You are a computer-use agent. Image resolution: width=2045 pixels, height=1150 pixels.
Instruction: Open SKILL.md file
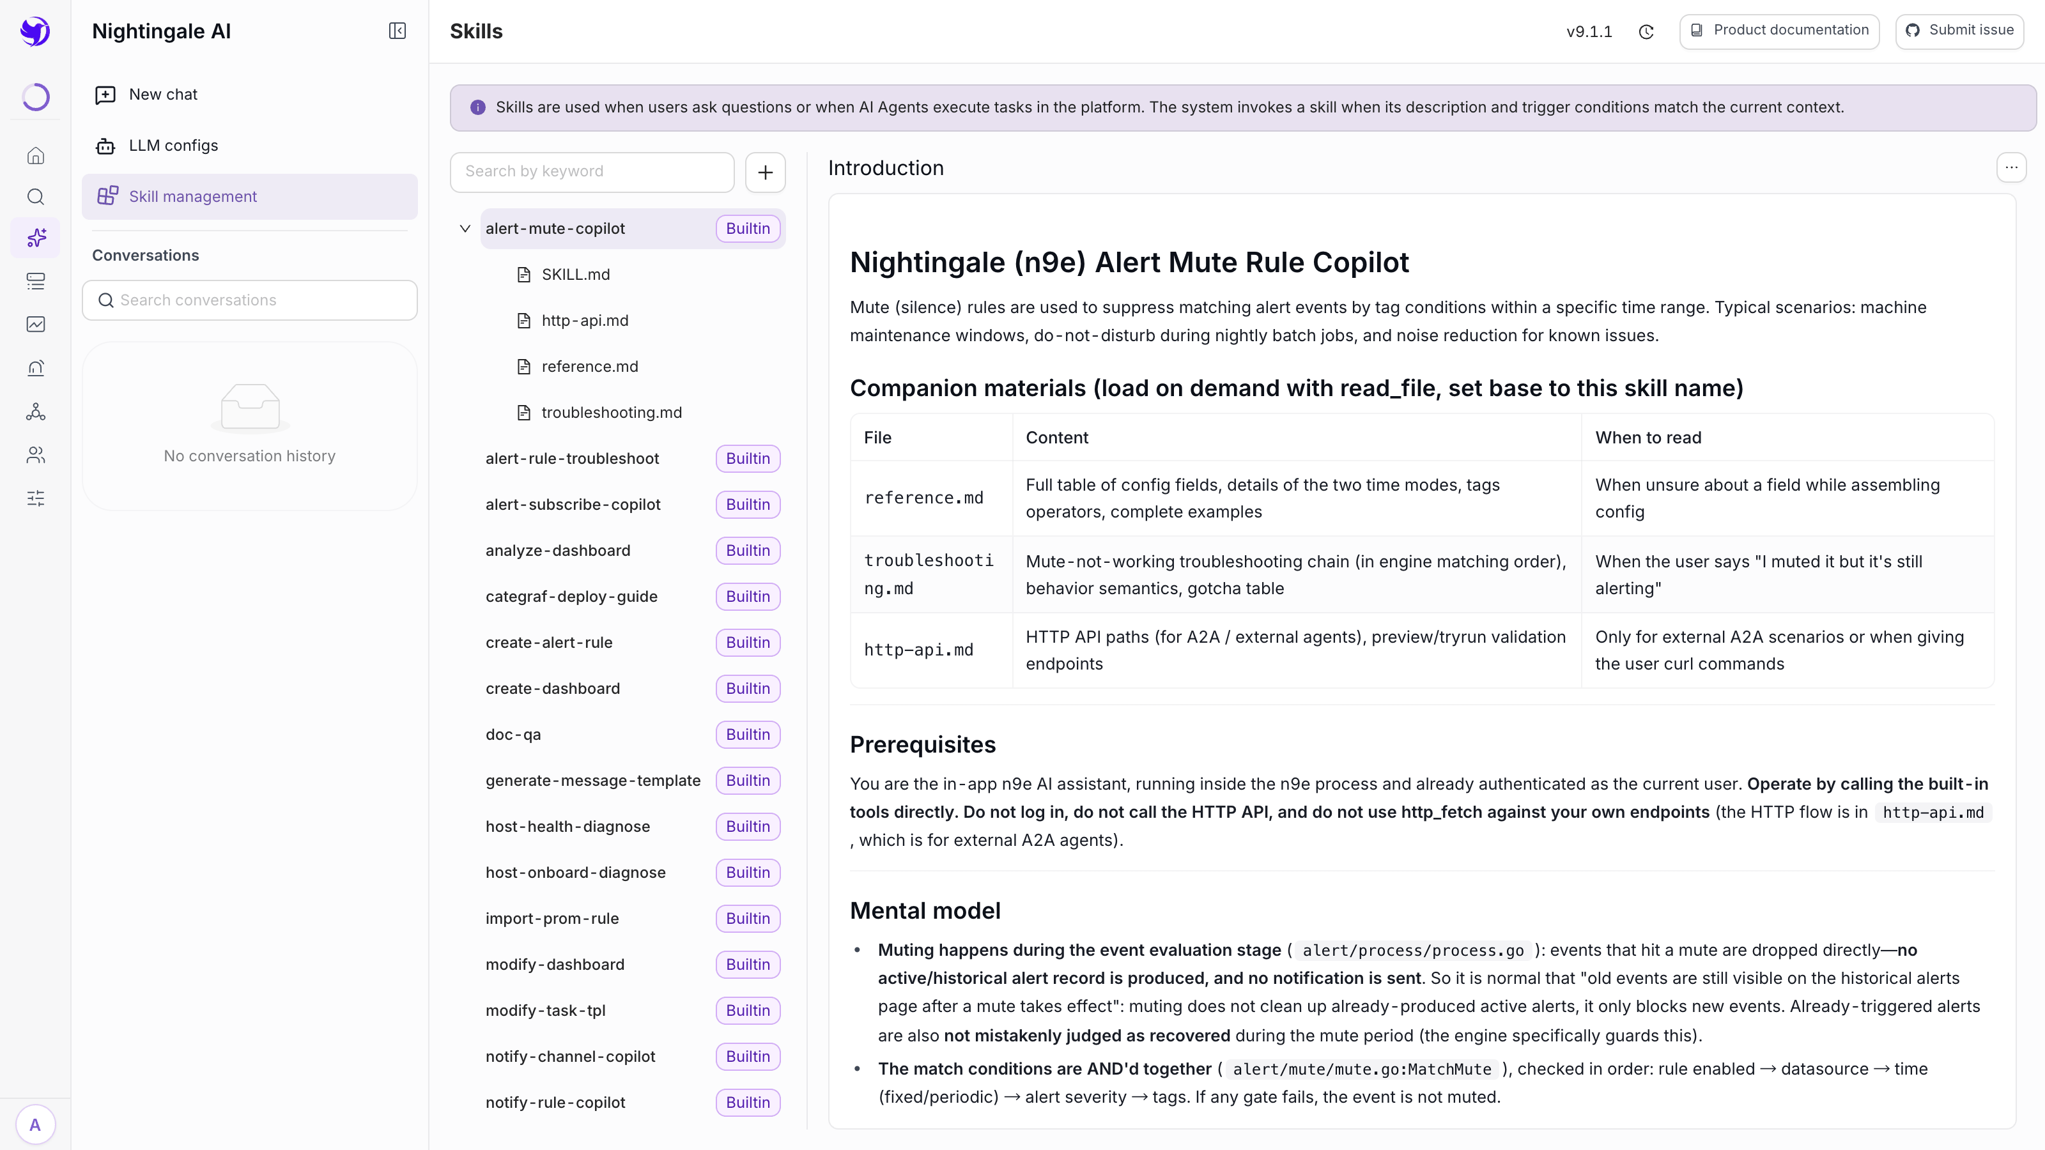[x=576, y=275]
